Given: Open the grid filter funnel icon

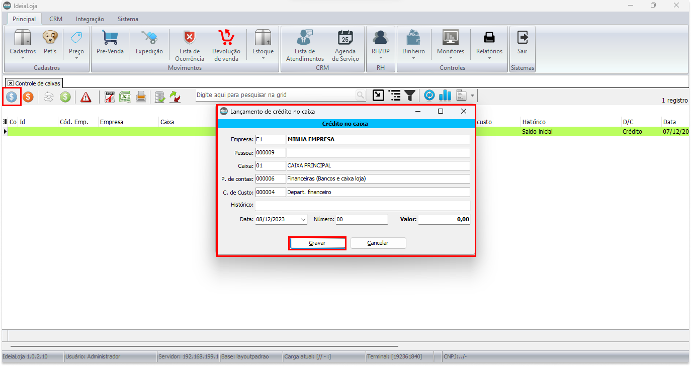Looking at the screenshot, I should [410, 96].
